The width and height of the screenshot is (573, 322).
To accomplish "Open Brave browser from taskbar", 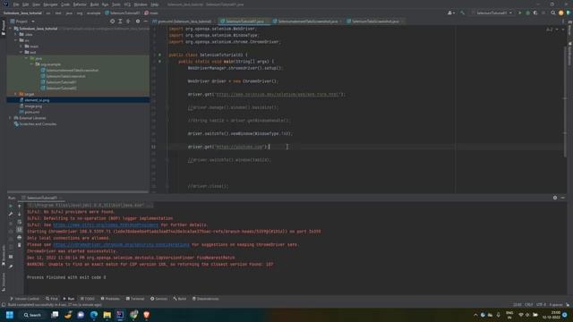I will 147,315.
